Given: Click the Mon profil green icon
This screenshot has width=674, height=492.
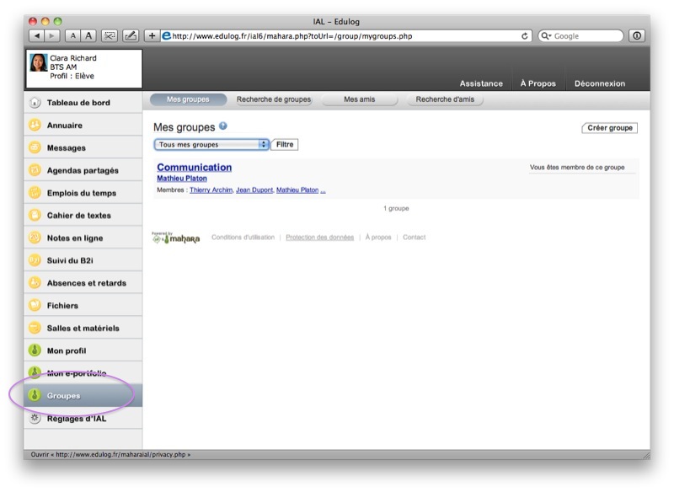Looking at the screenshot, I should point(35,350).
